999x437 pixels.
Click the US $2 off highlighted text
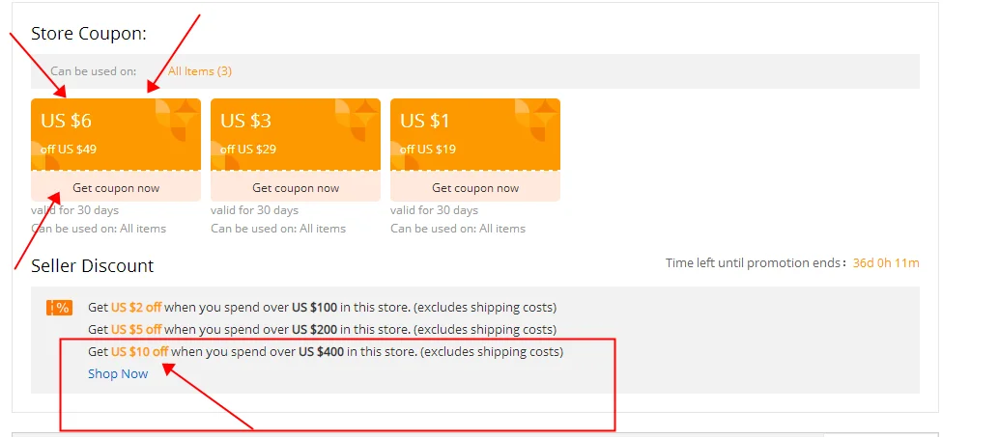pos(135,307)
